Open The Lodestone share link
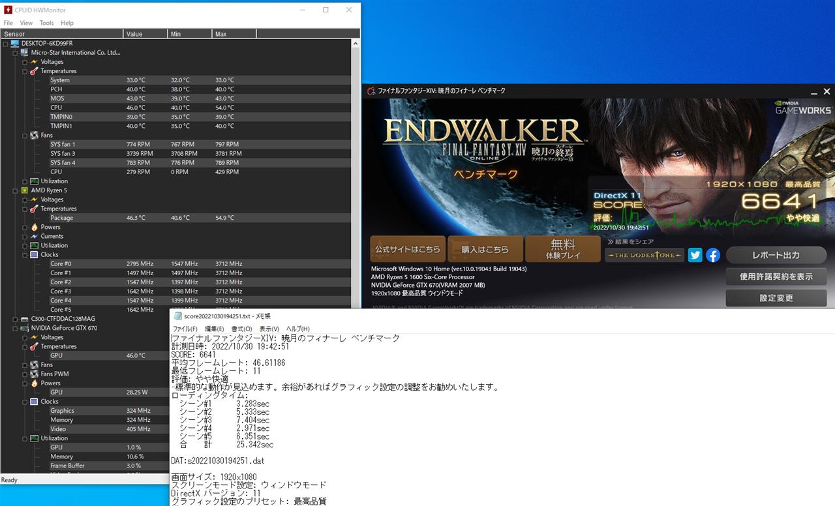The width and height of the screenshot is (835, 506). 645,255
